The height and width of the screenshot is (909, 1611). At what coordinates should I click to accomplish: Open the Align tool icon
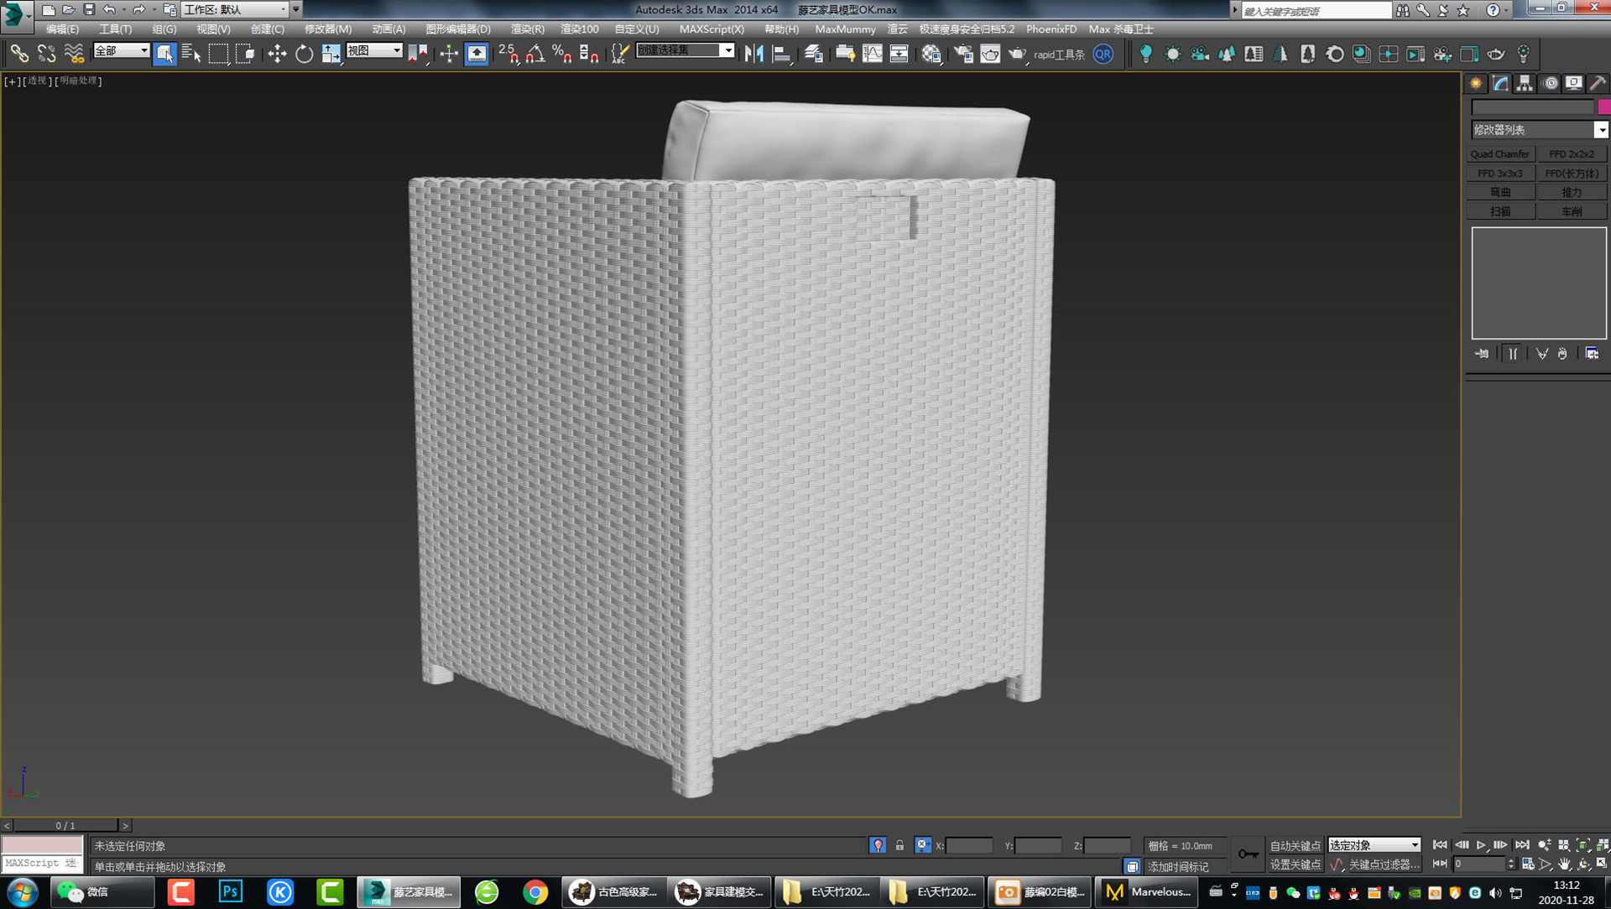780,54
